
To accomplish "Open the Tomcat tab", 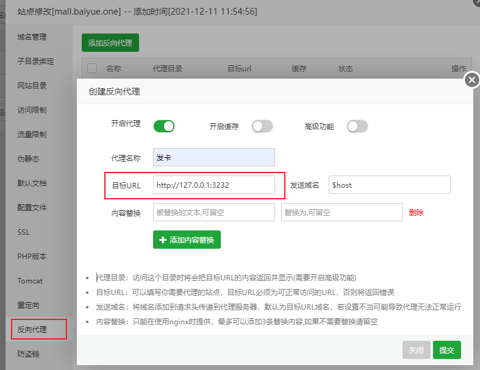I will point(30,281).
